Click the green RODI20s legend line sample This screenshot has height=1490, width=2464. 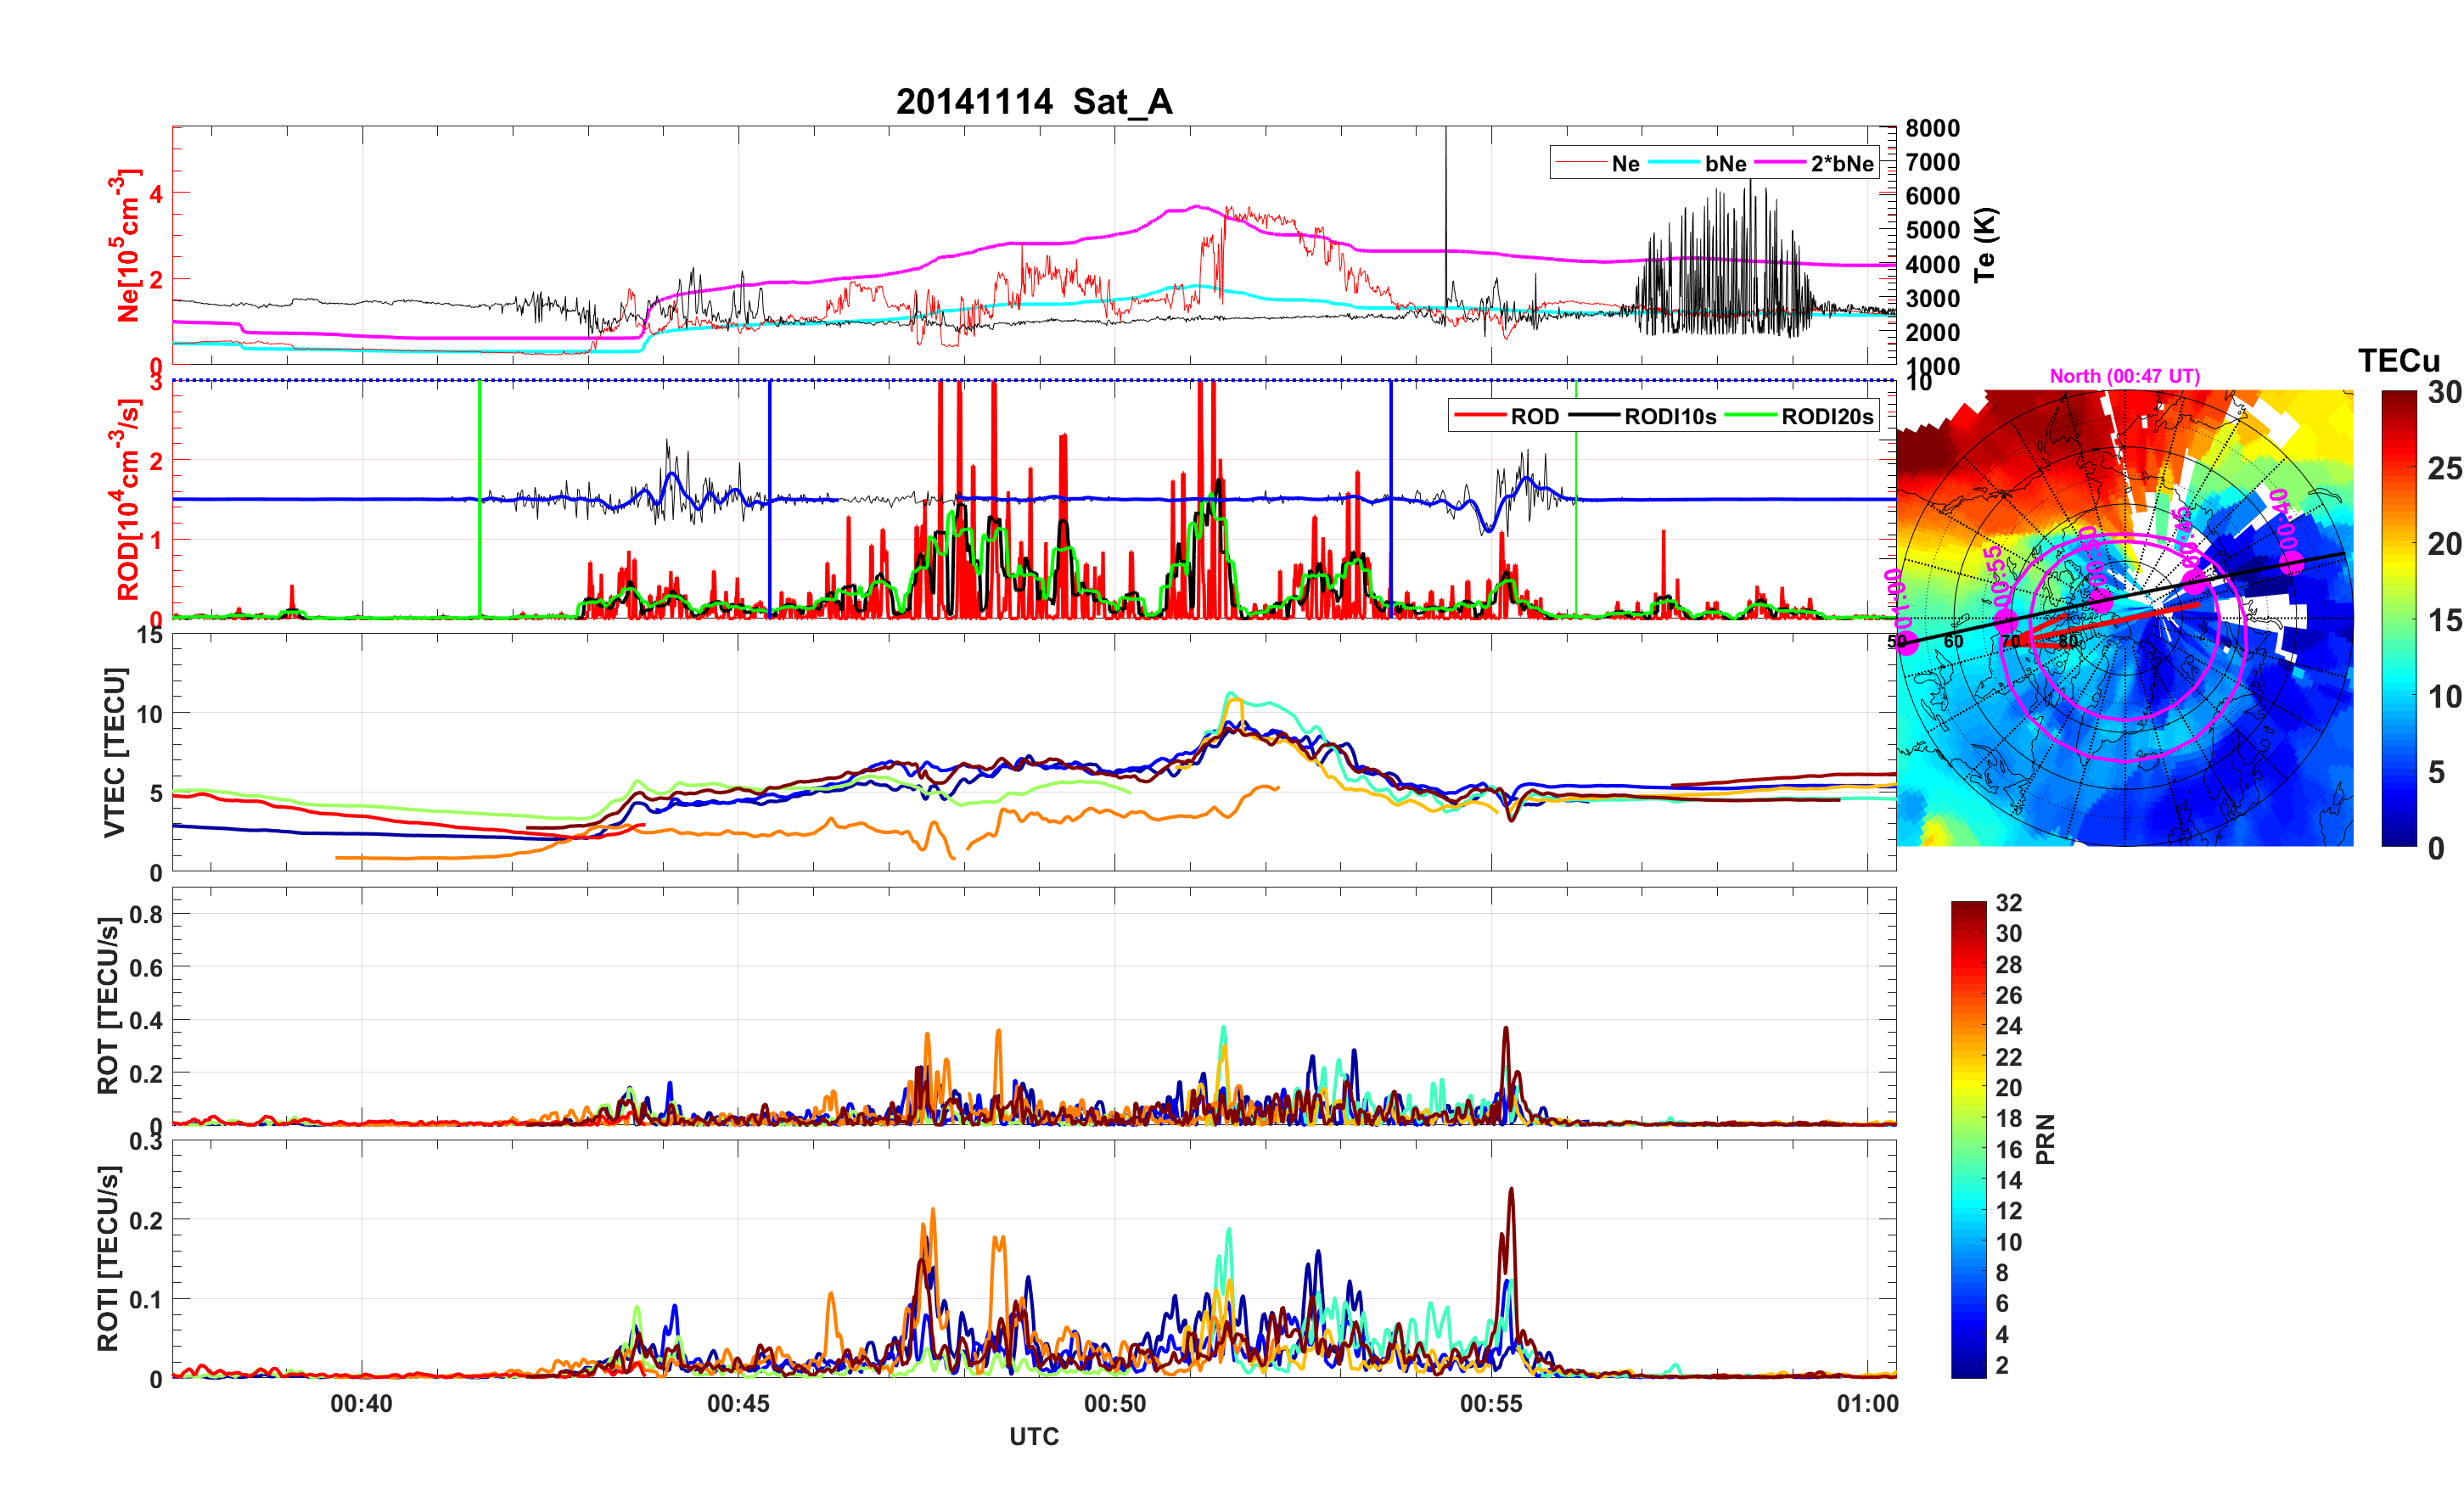click(x=1751, y=416)
